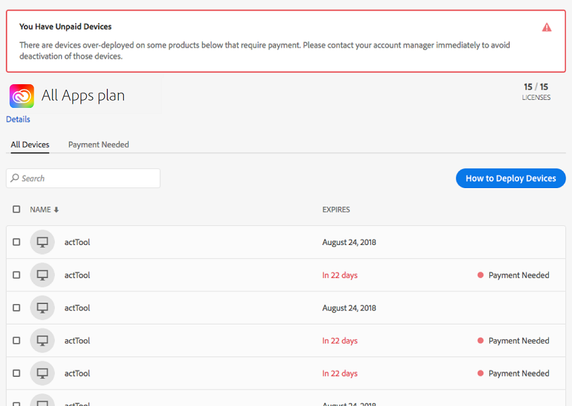572x406 pixels.
Task: Select the third actTool row checkbox
Action: 17,308
